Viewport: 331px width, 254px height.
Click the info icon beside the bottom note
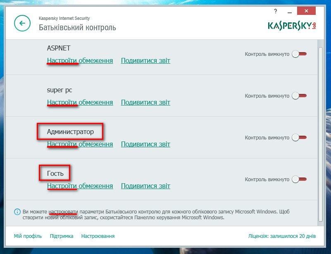17,212
